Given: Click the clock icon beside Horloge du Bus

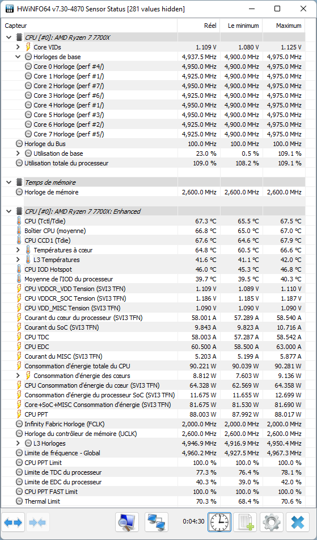Looking at the screenshot, I should click(x=19, y=144).
